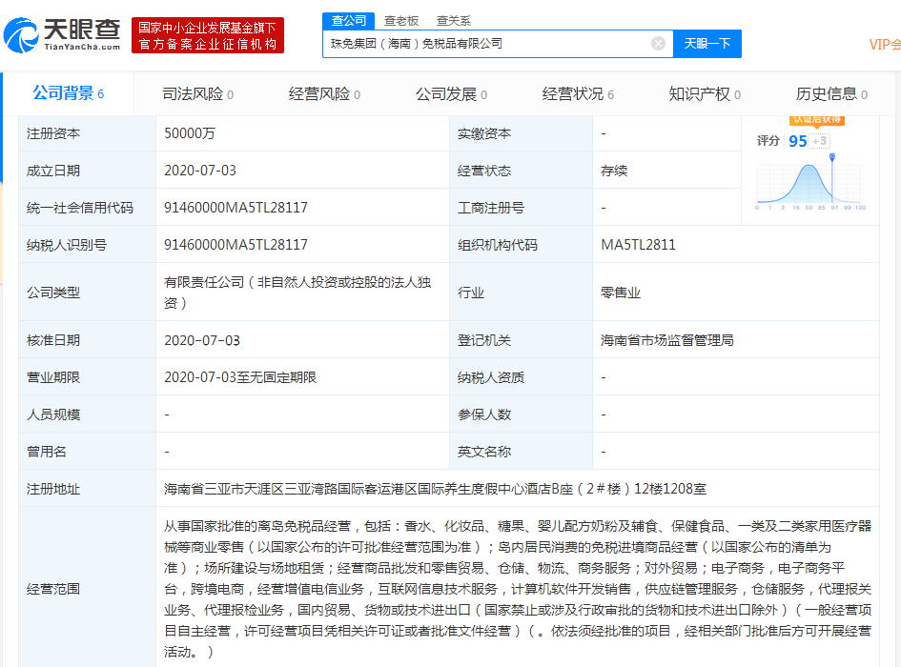Click the VIP会员 link
The height and width of the screenshot is (667, 901).
[885, 45]
